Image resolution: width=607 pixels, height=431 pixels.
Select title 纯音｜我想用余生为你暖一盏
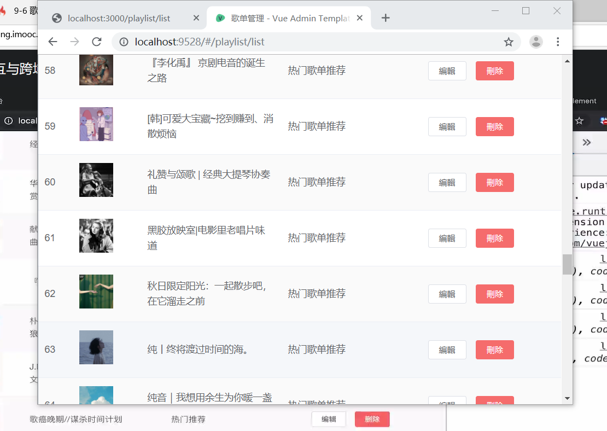pyautogui.click(x=210, y=397)
